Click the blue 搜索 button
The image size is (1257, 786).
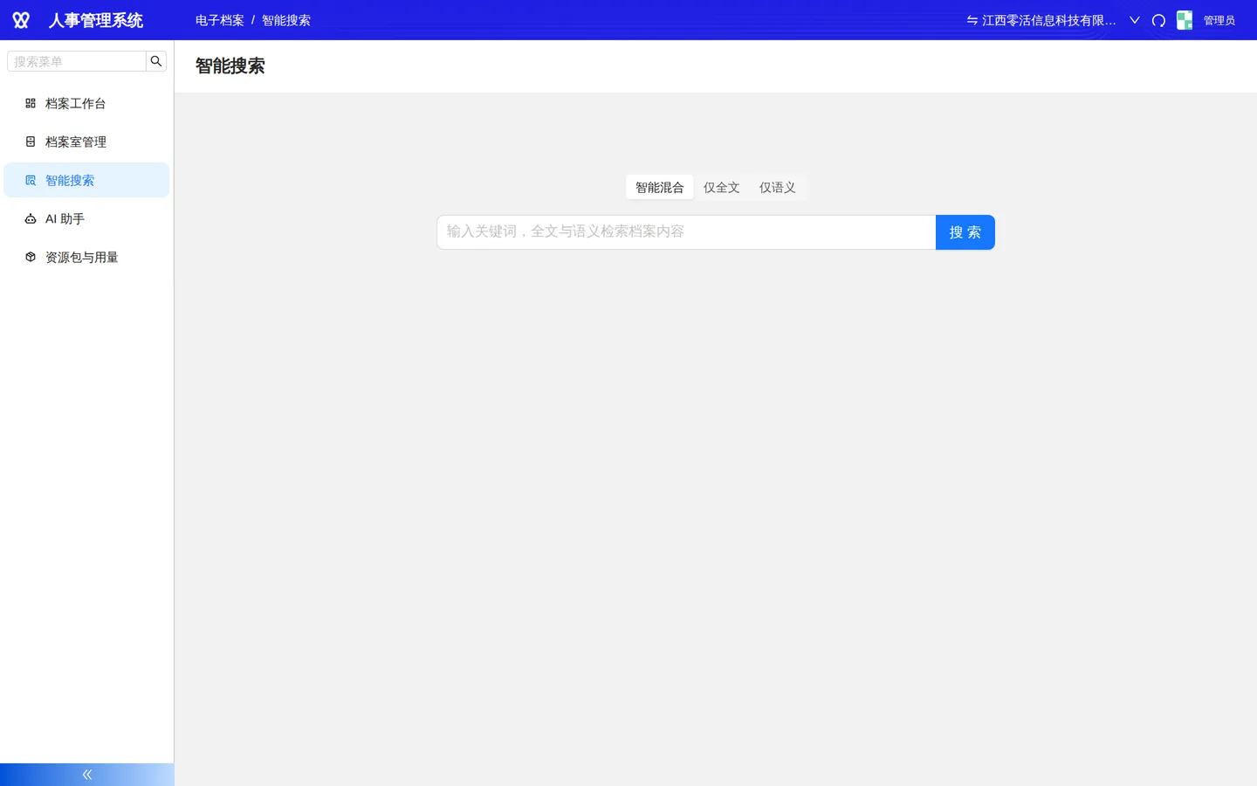click(965, 232)
